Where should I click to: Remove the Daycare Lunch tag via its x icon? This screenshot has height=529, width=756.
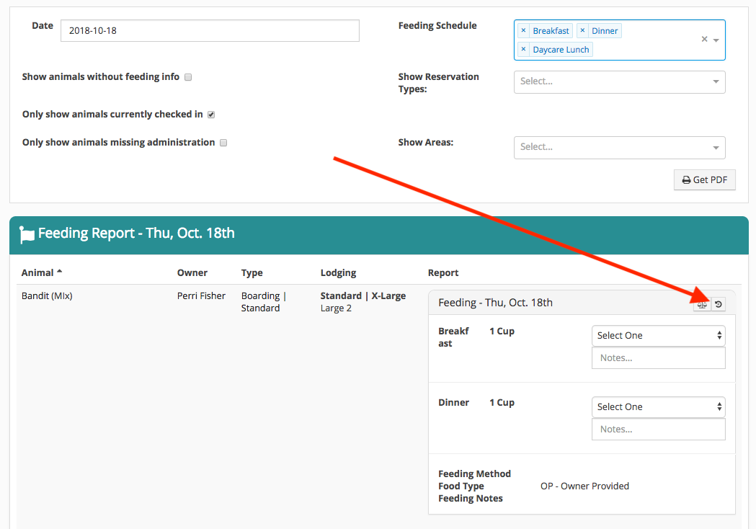pyautogui.click(x=523, y=49)
